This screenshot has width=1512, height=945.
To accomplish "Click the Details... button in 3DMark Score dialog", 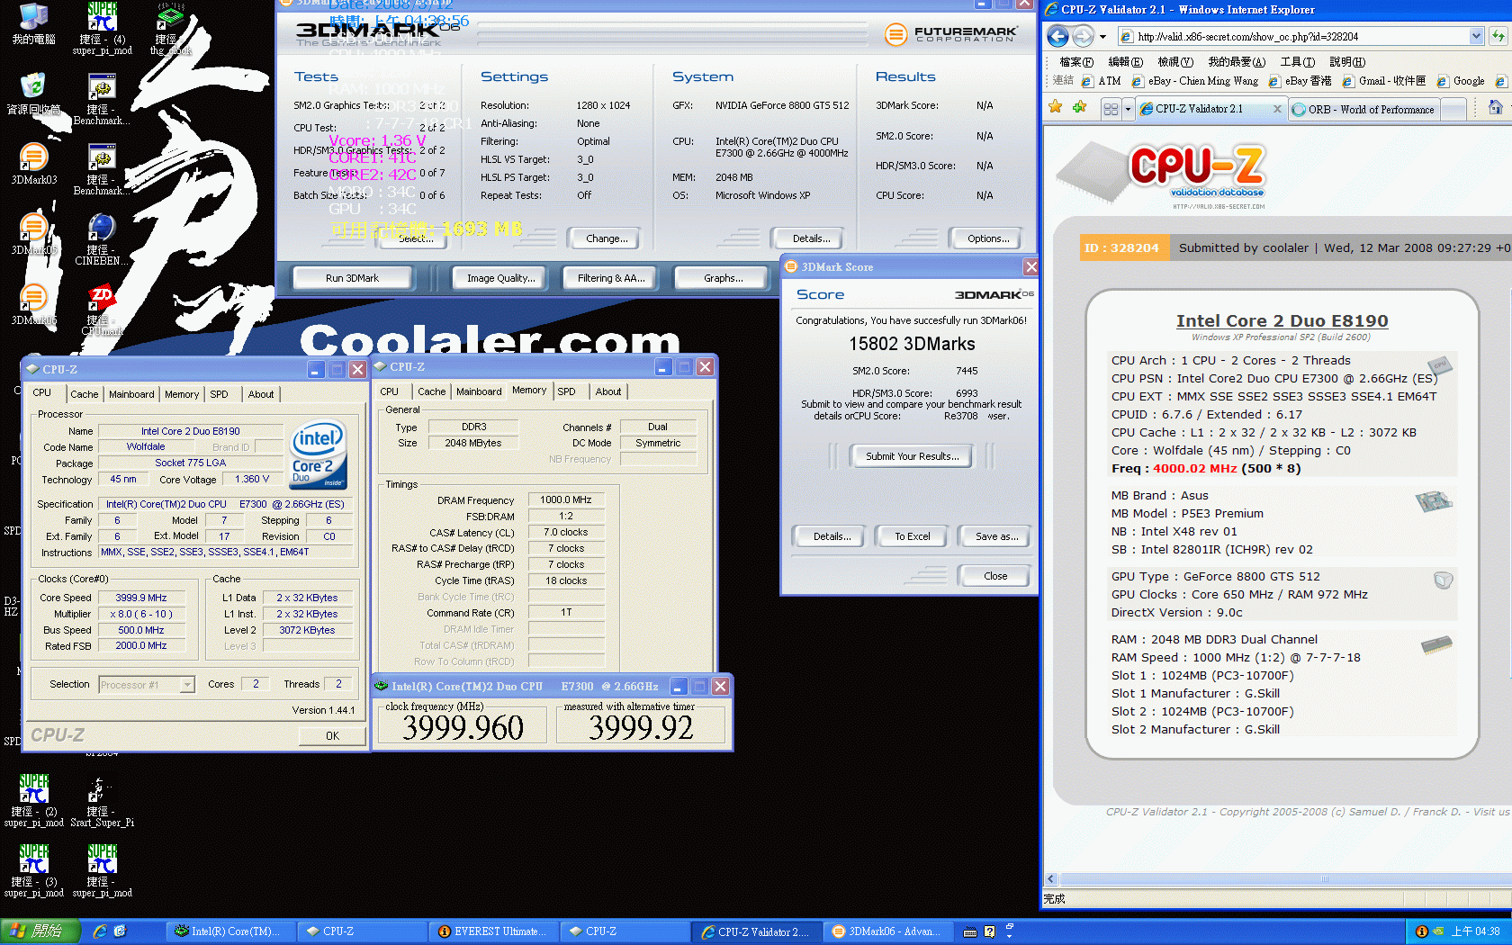I will tap(832, 536).
